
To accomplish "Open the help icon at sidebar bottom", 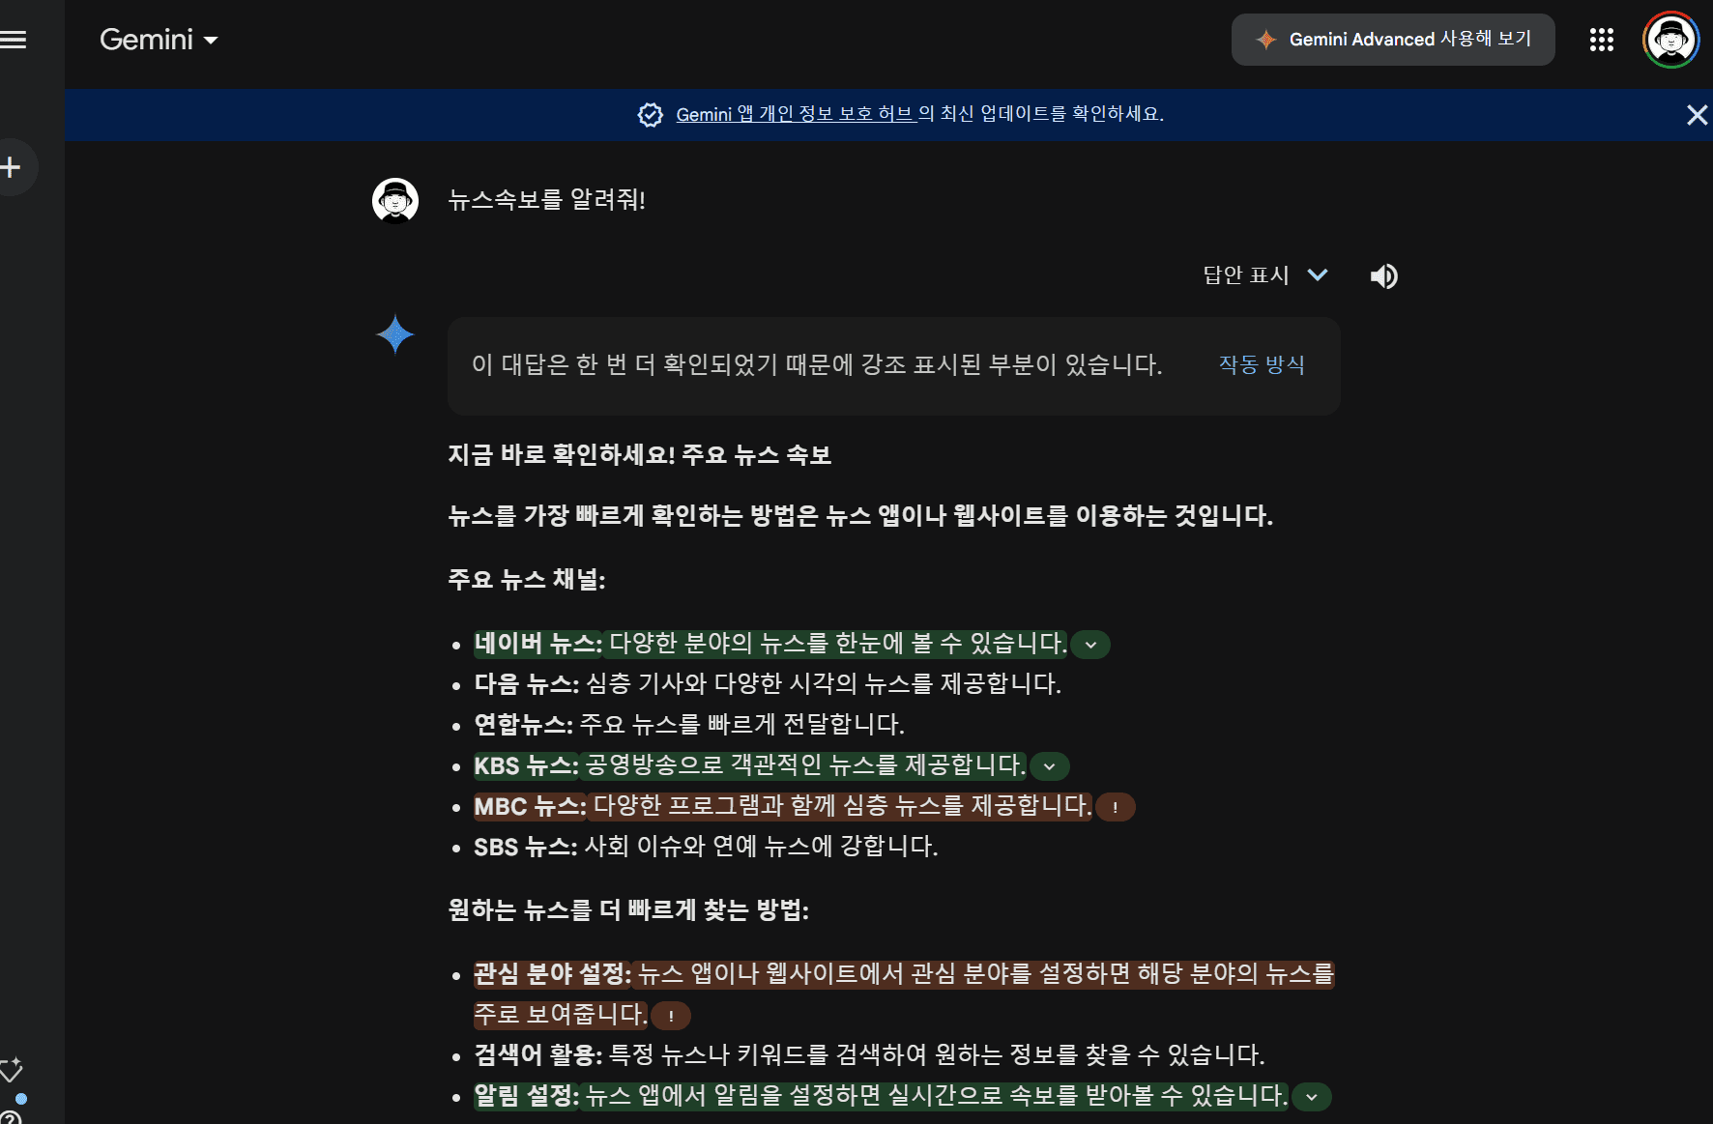I will pyautogui.click(x=11, y=1117).
